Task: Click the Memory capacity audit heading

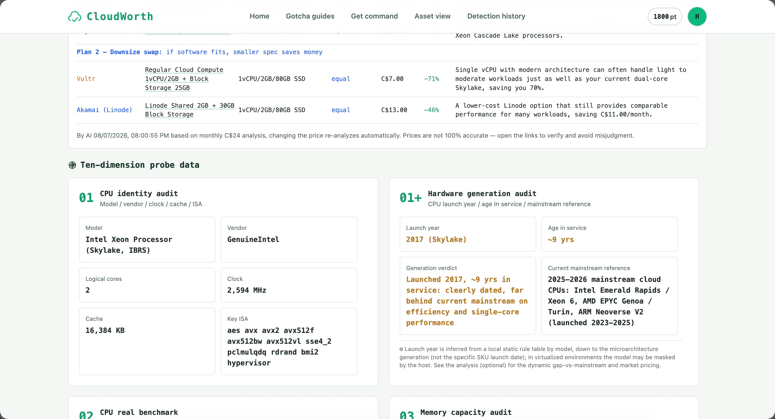Action: 466,412
